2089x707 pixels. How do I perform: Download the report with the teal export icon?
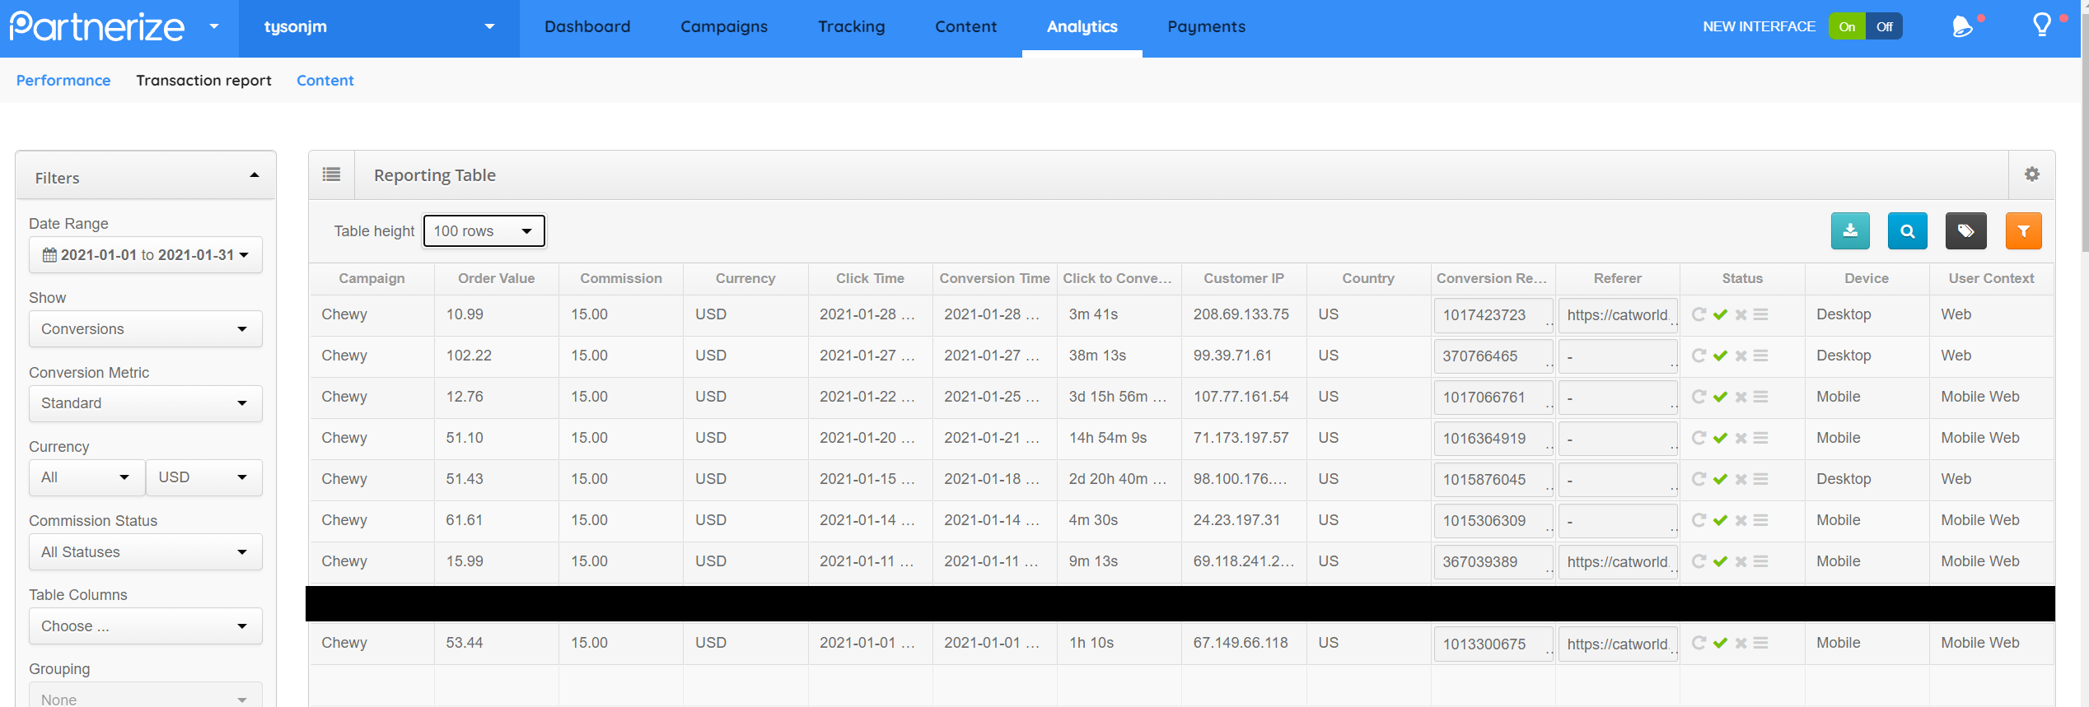pyautogui.click(x=1850, y=230)
